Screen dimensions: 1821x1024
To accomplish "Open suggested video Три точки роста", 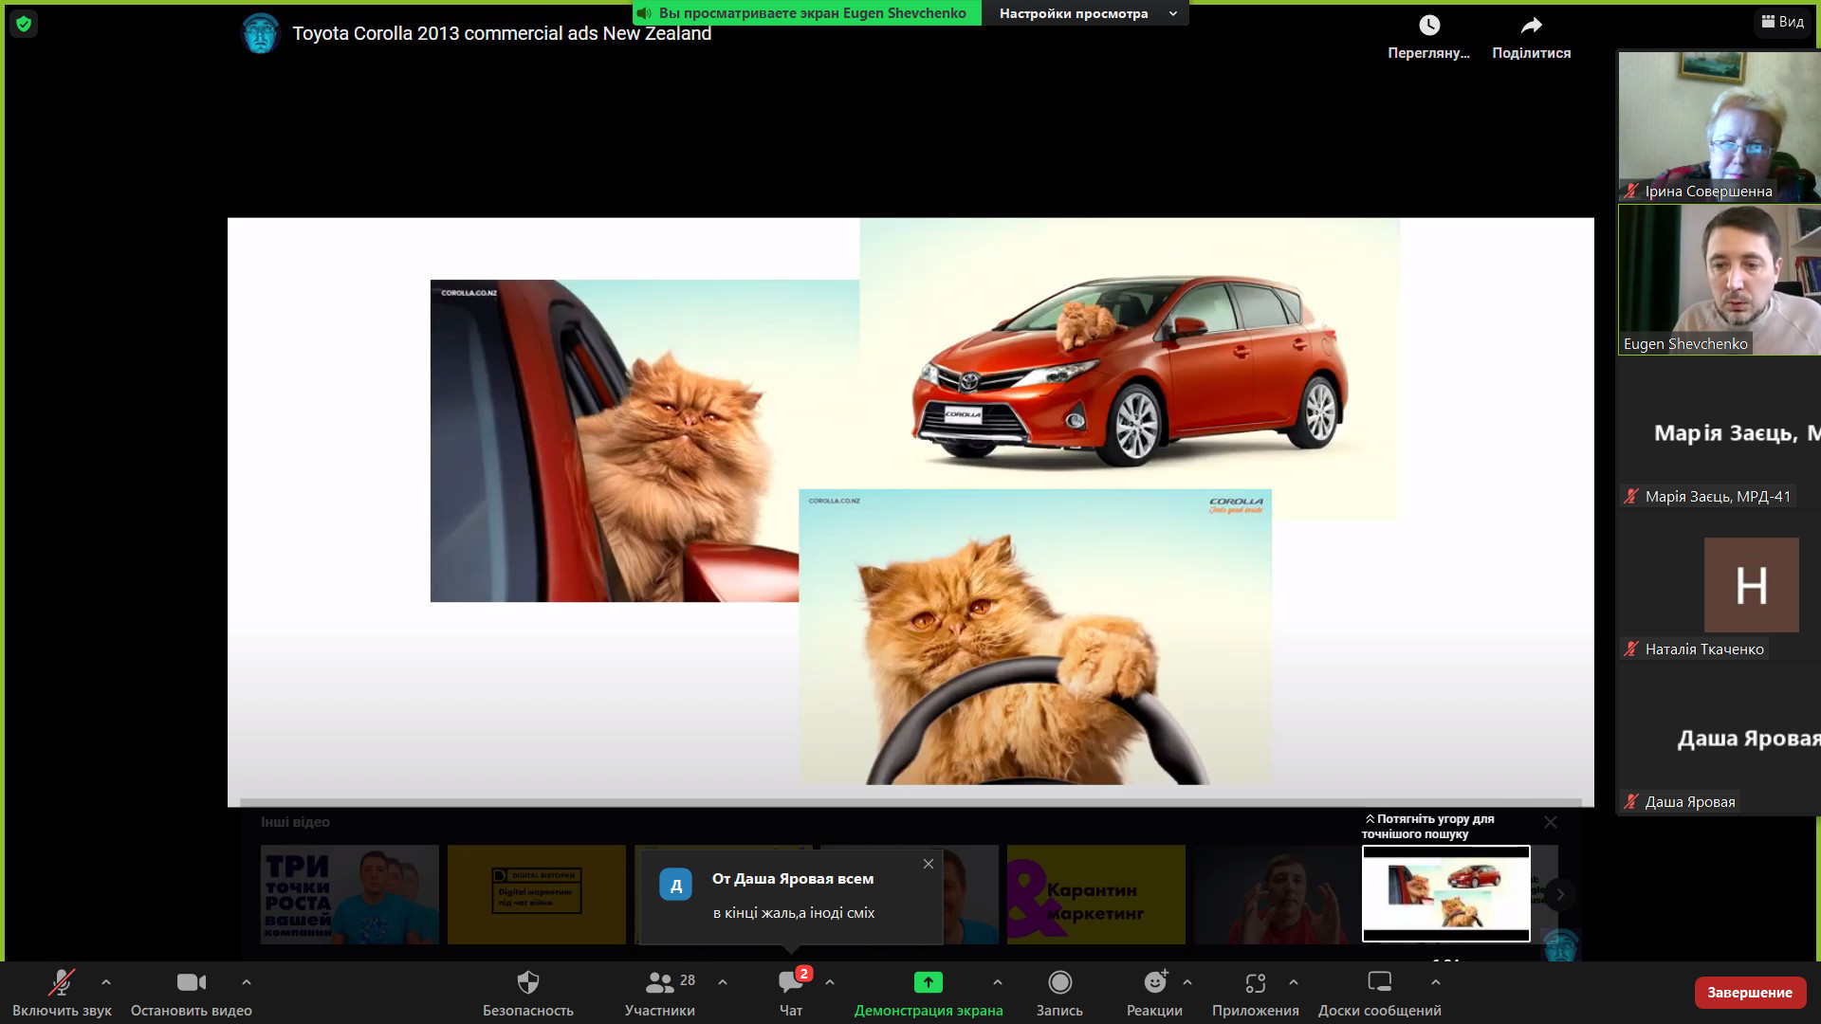I will 350,894.
